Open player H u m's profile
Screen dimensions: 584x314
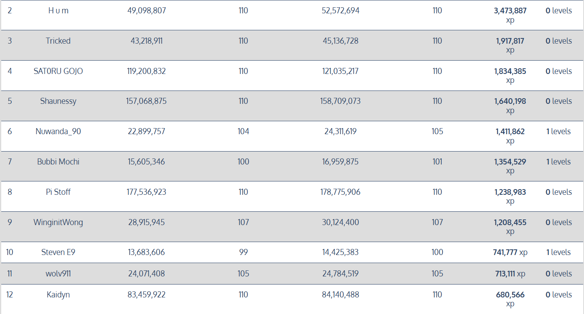click(58, 11)
